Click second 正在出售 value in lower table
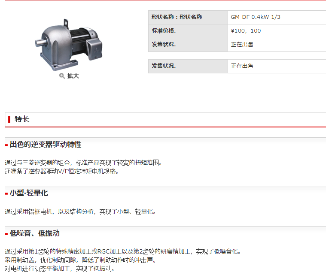326x275 pixels. (x=242, y=66)
